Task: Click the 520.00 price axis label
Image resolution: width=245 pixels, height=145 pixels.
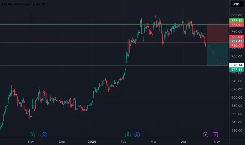Action: [237, 130]
